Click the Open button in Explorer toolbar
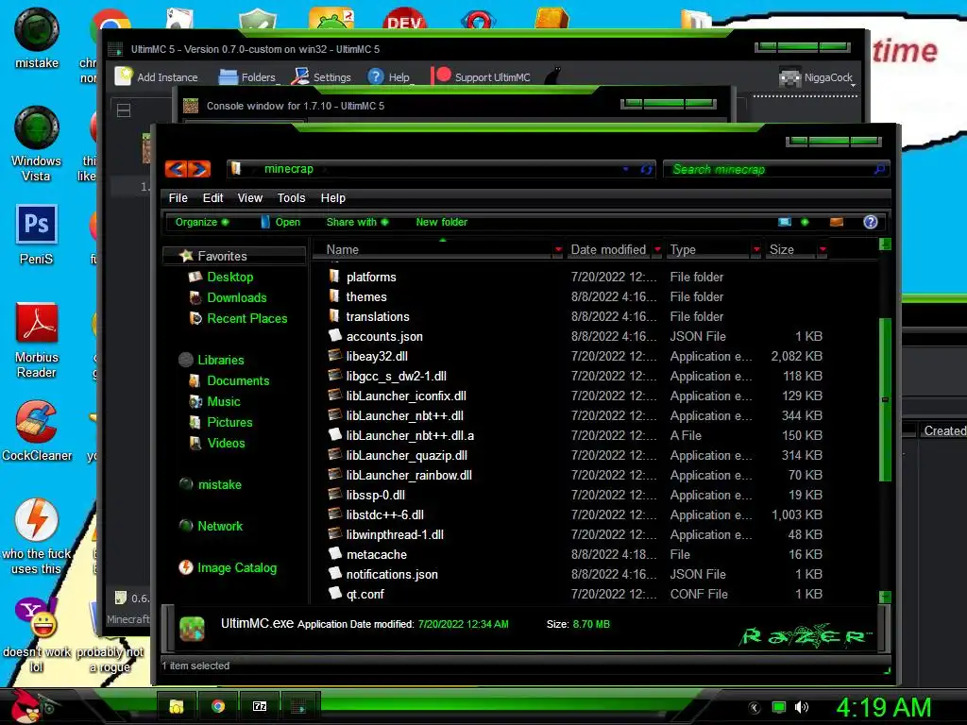The height and width of the screenshot is (725, 967). click(x=280, y=222)
